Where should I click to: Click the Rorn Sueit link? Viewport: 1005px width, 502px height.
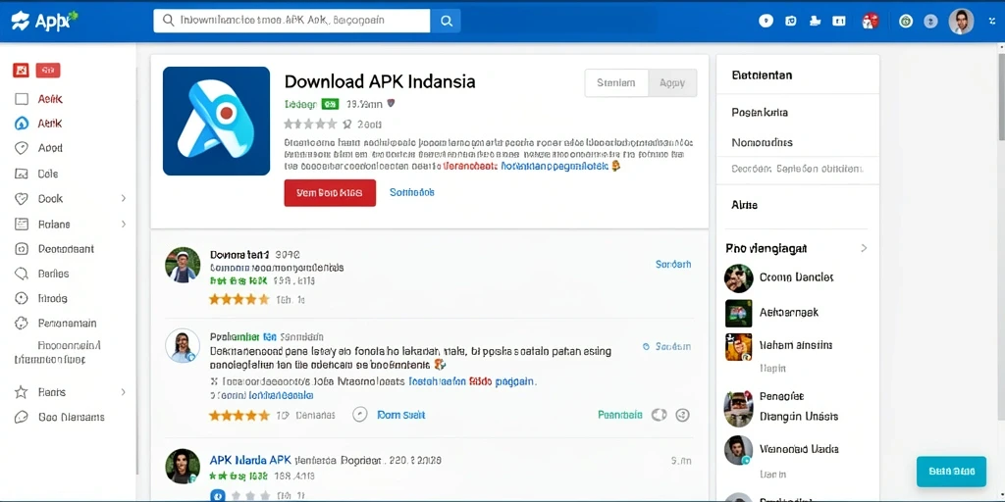click(401, 415)
